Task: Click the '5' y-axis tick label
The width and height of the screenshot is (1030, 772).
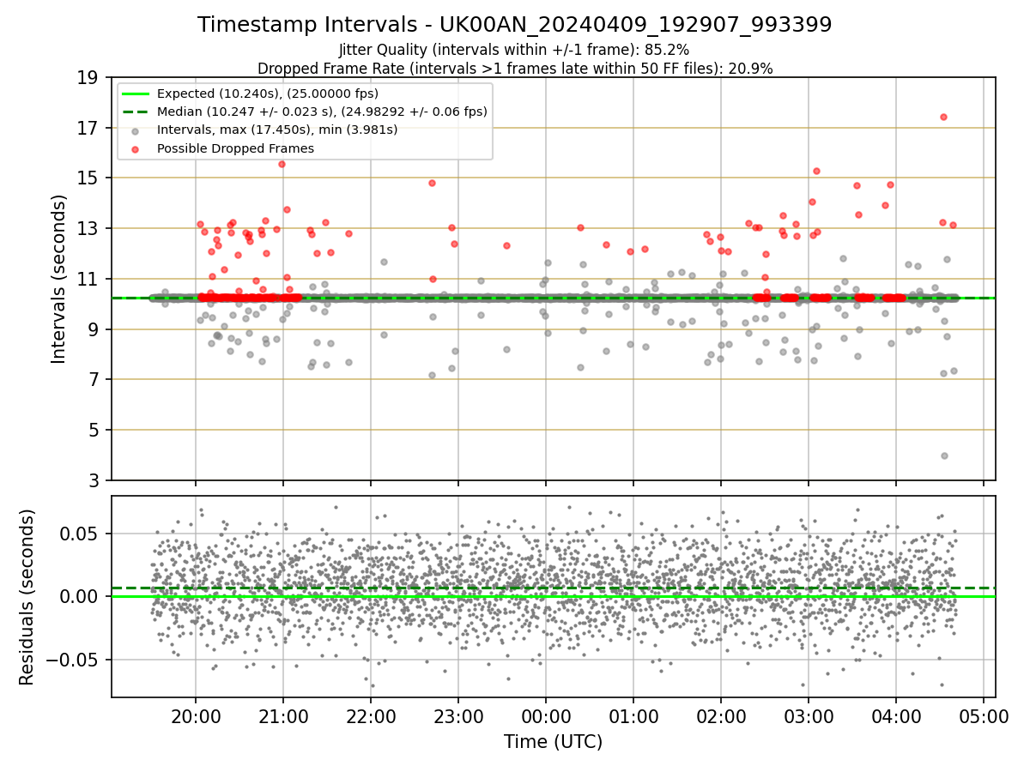Action: pyautogui.click(x=94, y=431)
